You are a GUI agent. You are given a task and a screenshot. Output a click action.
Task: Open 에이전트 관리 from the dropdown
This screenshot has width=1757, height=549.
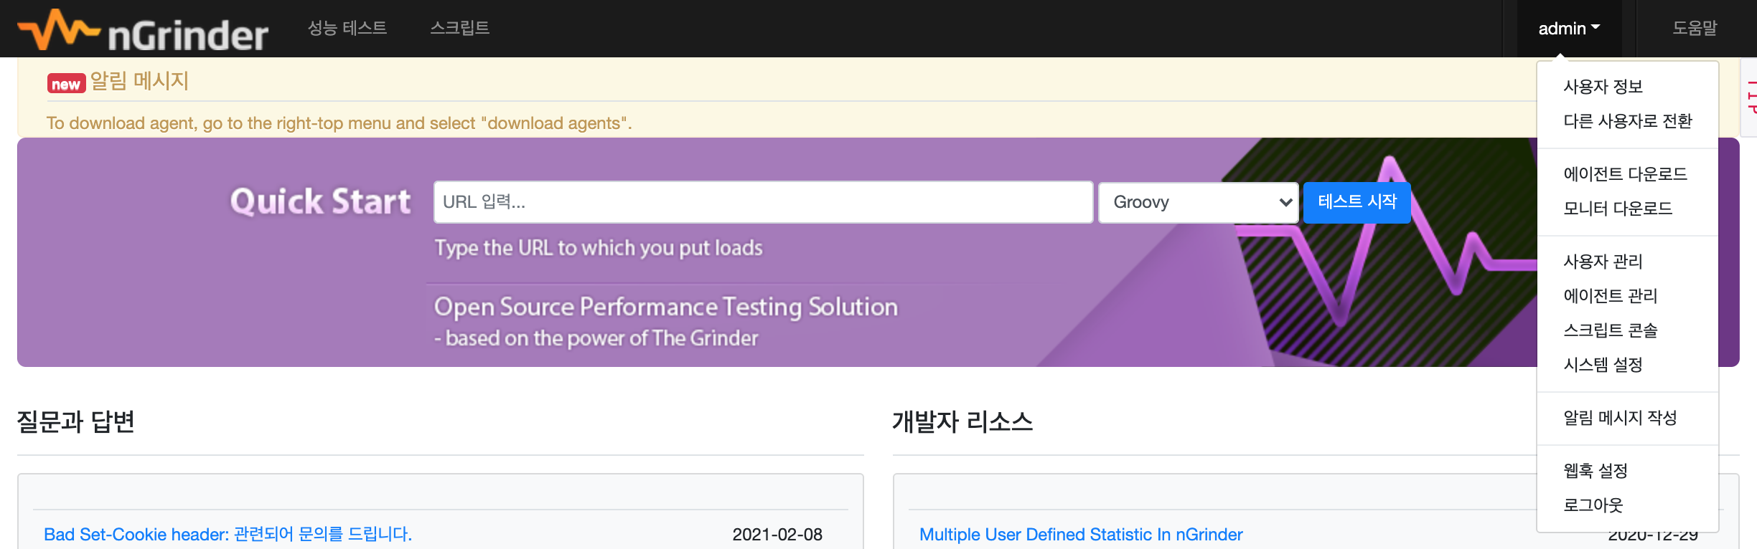coord(1611,296)
